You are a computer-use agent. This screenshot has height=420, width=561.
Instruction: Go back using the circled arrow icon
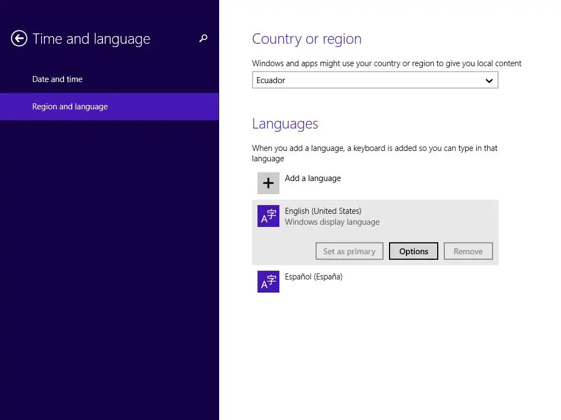(19, 39)
